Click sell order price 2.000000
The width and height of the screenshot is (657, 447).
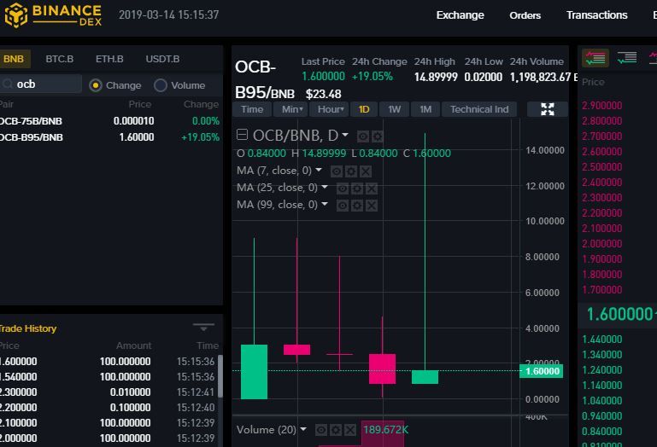pyautogui.click(x=601, y=244)
